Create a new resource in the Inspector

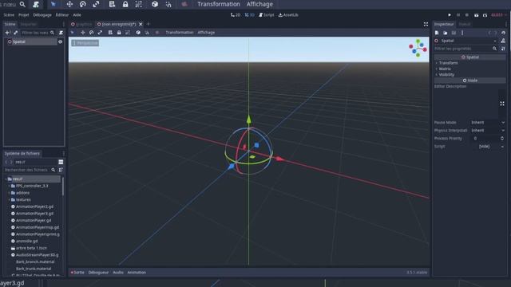point(437,33)
